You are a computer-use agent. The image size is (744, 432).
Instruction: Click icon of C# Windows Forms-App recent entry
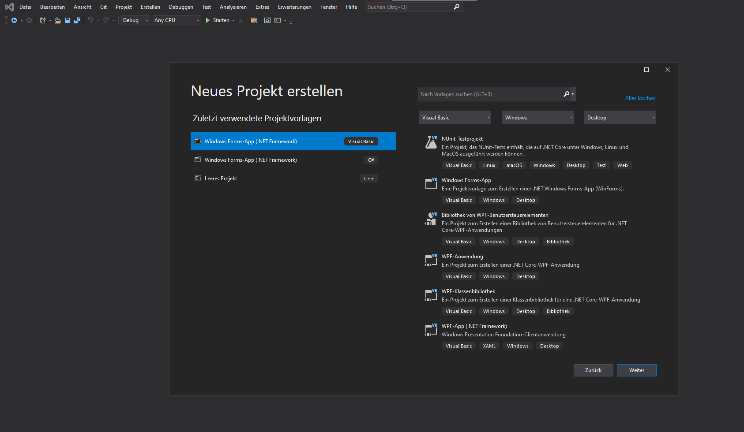[198, 160]
